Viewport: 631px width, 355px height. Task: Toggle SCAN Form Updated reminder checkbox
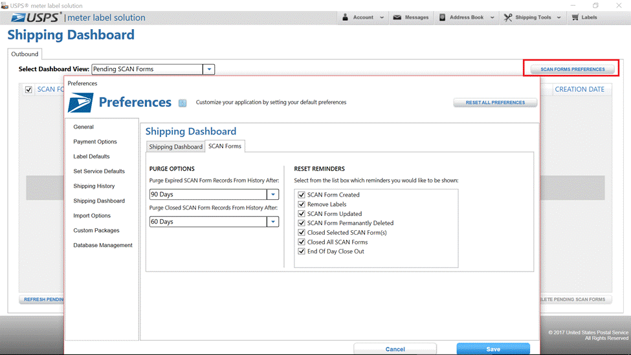pos(302,213)
